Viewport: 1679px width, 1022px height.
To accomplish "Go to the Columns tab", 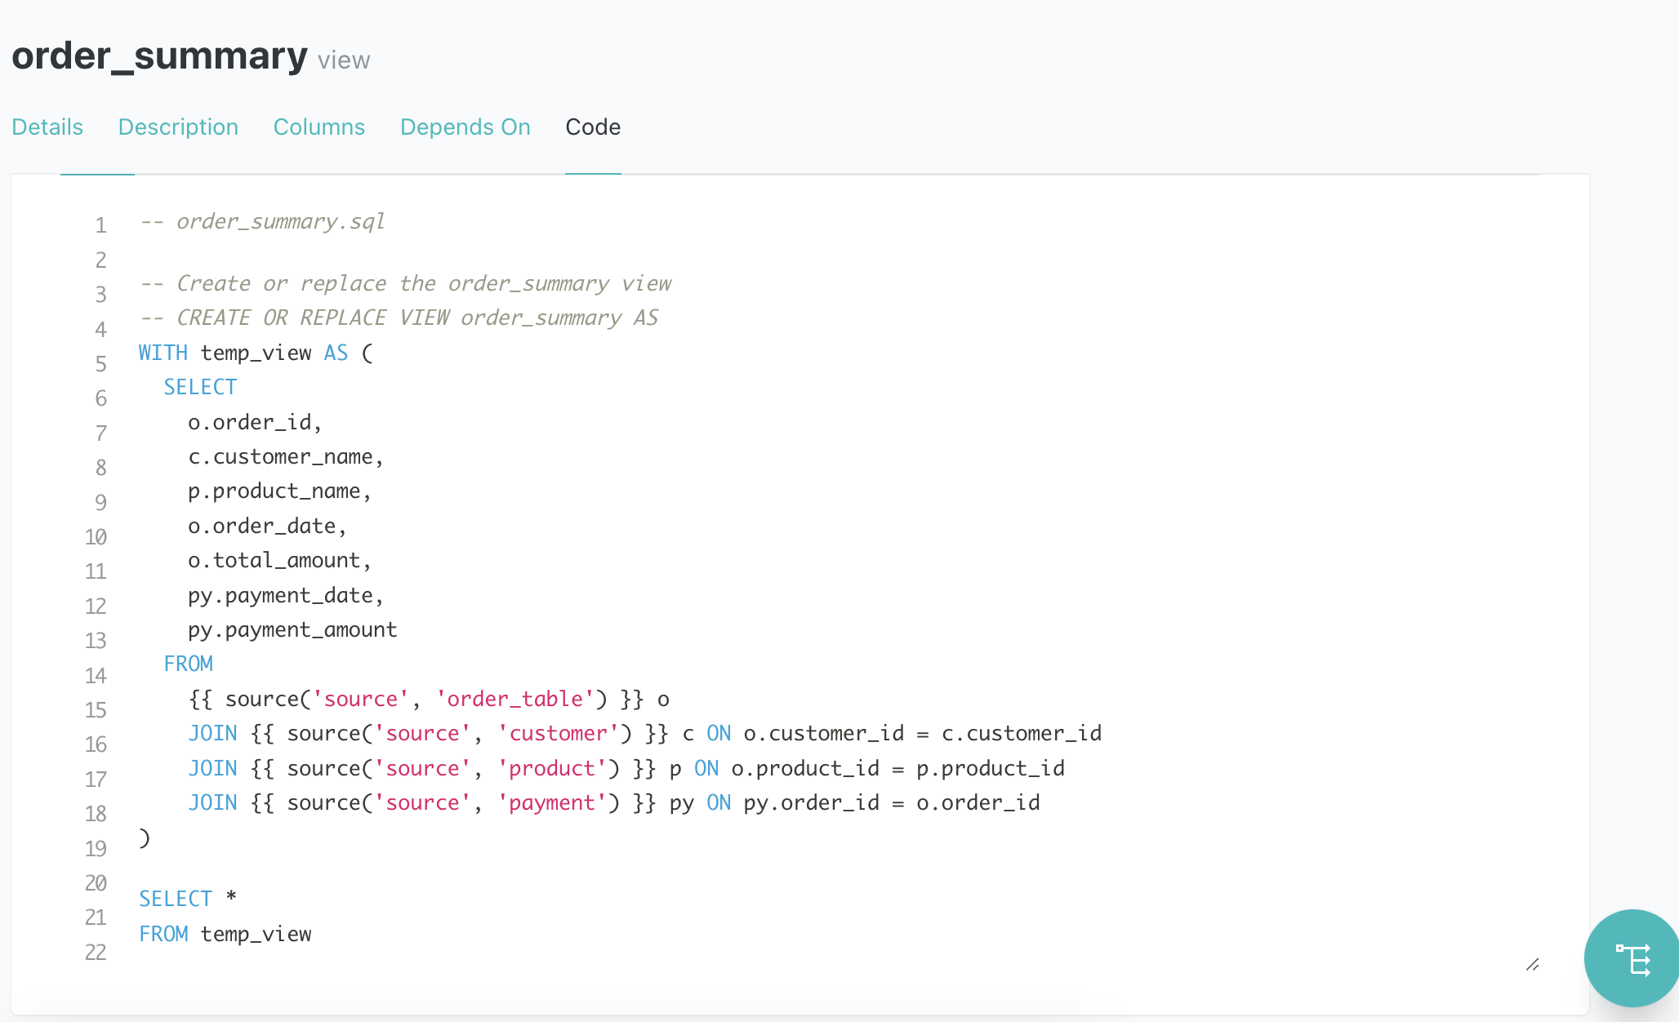I will (x=319, y=127).
